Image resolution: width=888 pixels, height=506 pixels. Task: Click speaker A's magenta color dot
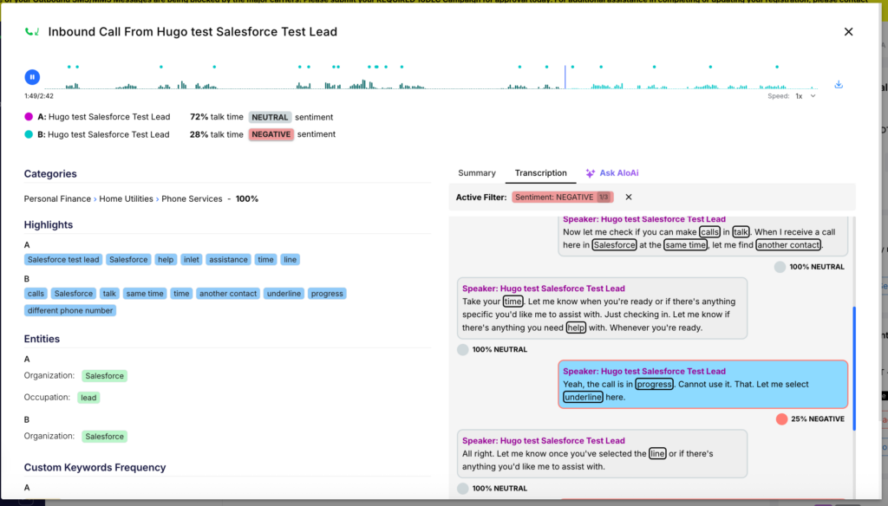coord(29,117)
